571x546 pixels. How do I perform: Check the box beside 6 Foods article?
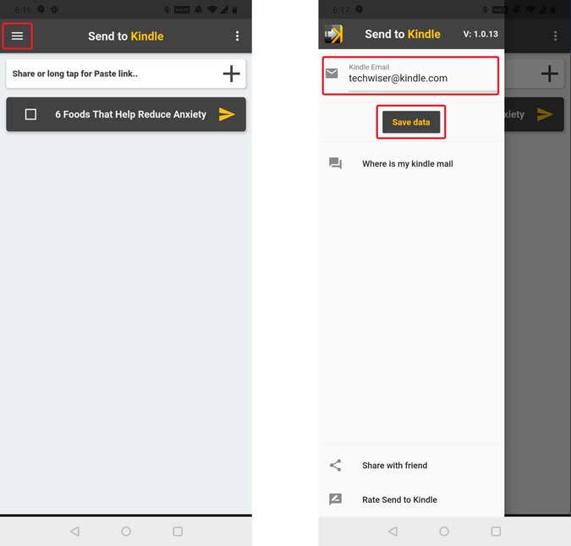(x=30, y=114)
